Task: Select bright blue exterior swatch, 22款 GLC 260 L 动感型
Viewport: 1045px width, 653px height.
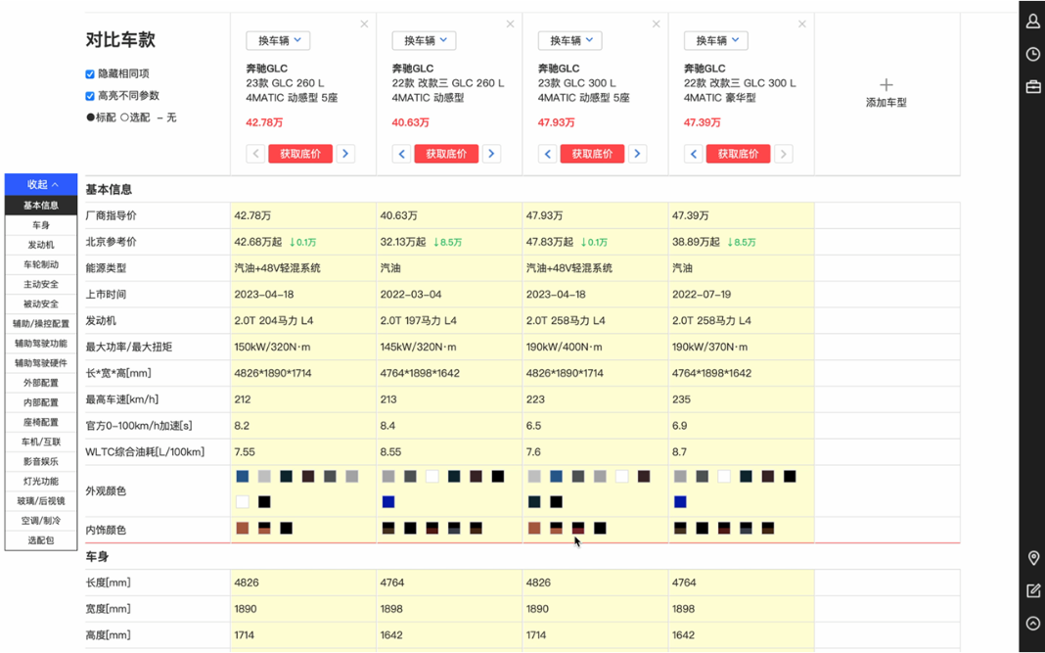Action: (388, 501)
